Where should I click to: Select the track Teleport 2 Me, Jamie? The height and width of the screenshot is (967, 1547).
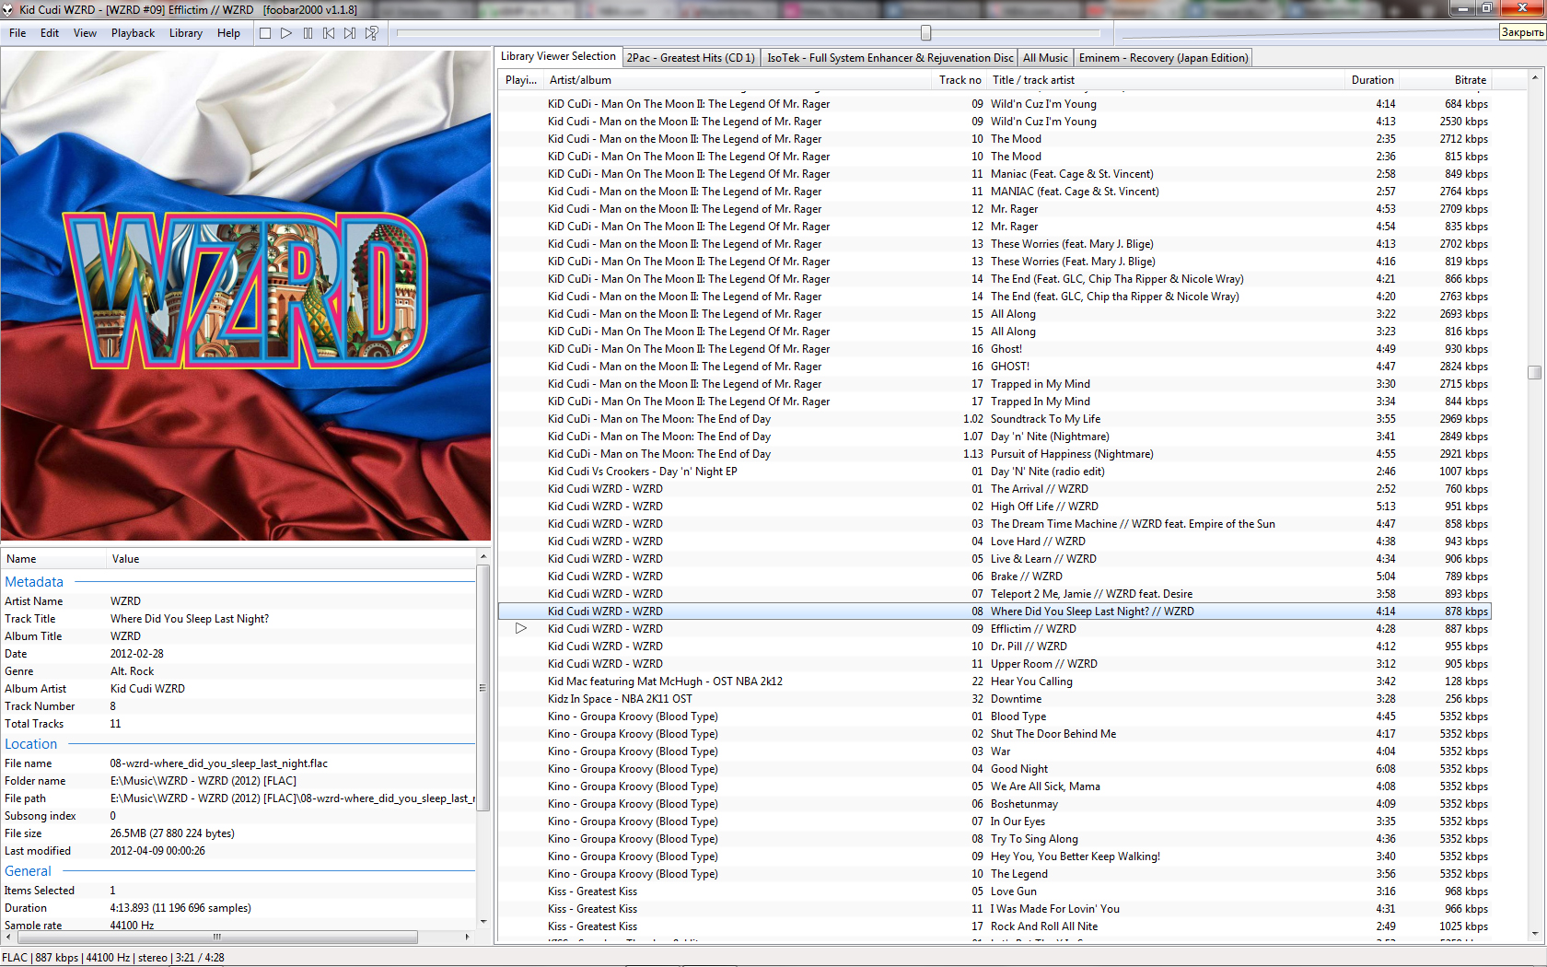click(994, 594)
